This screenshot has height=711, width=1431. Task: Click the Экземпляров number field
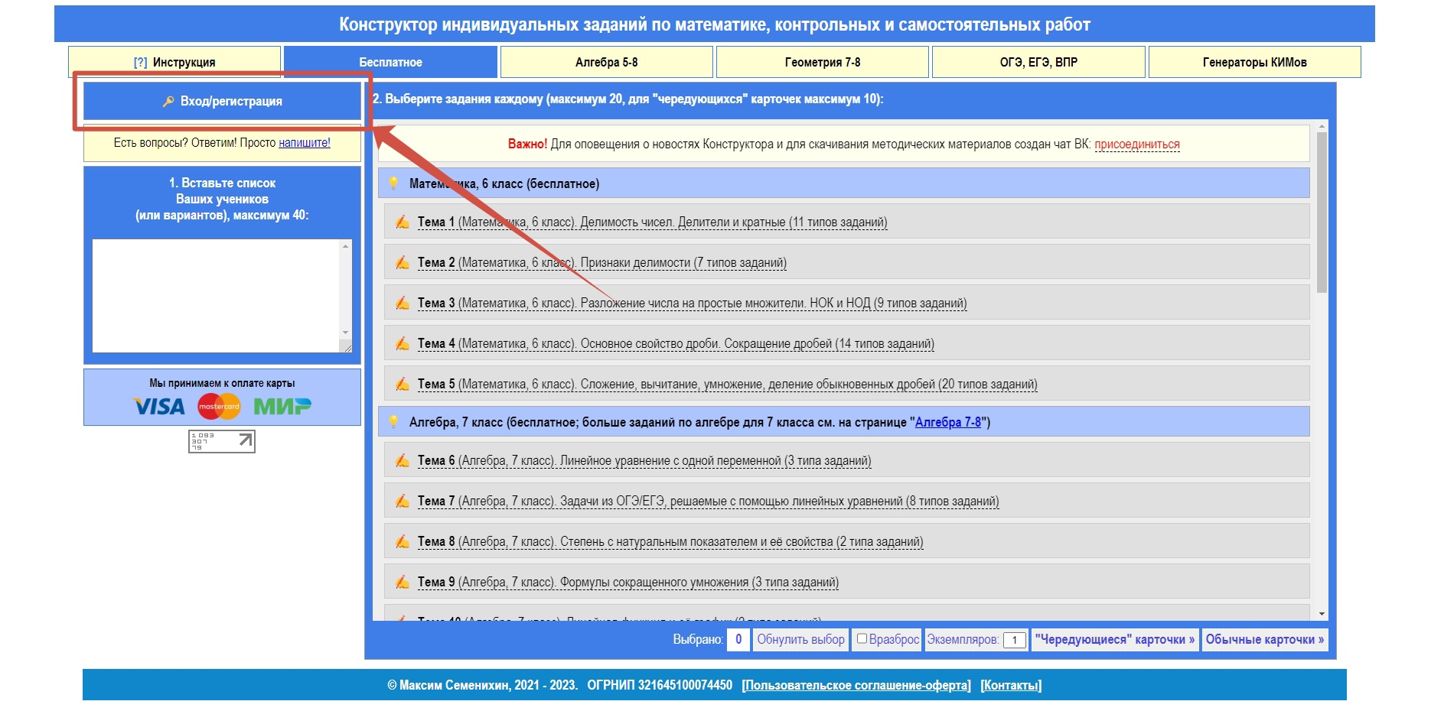(1014, 640)
